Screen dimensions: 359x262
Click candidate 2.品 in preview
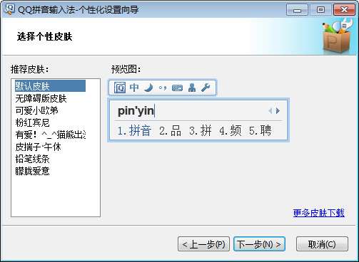coord(171,131)
